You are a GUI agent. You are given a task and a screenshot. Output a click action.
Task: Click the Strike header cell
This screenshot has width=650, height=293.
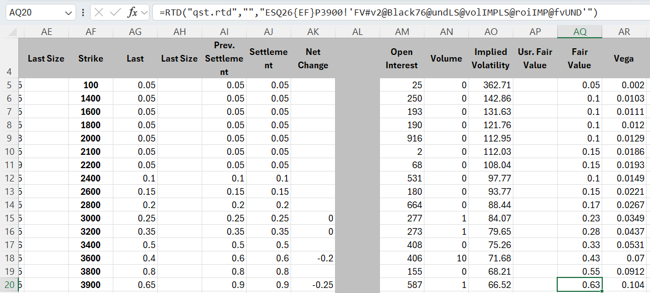(x=91, y=58)
